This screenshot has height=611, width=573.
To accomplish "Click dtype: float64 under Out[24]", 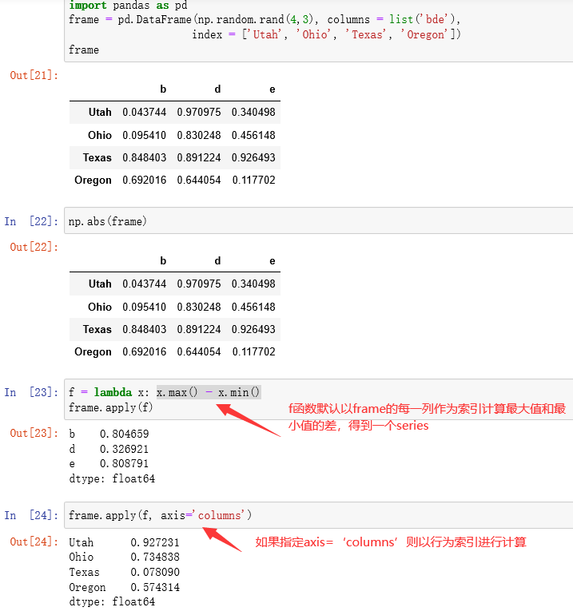I will 112,601.
